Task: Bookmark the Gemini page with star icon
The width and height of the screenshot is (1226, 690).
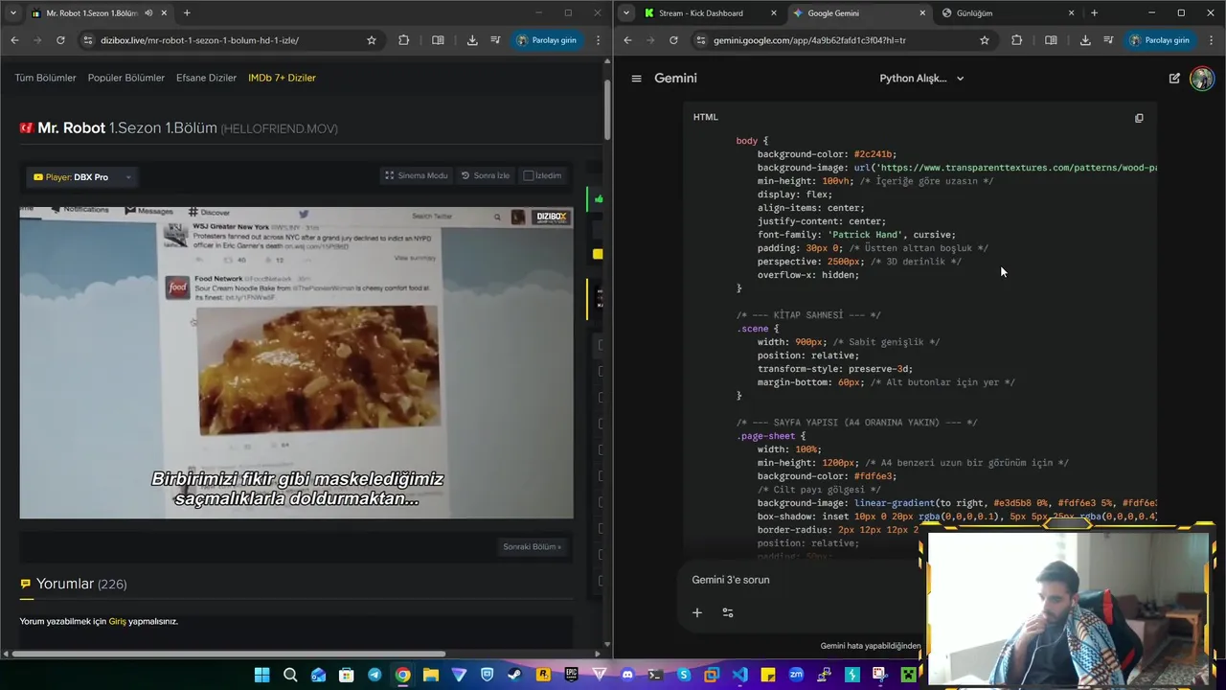Action: 985,40
